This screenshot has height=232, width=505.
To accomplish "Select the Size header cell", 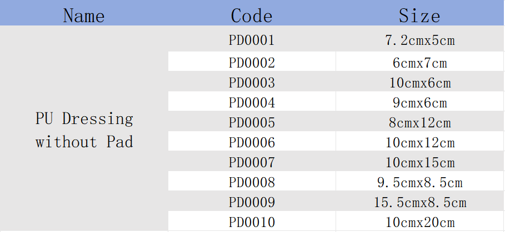I will tap(419, 13).
